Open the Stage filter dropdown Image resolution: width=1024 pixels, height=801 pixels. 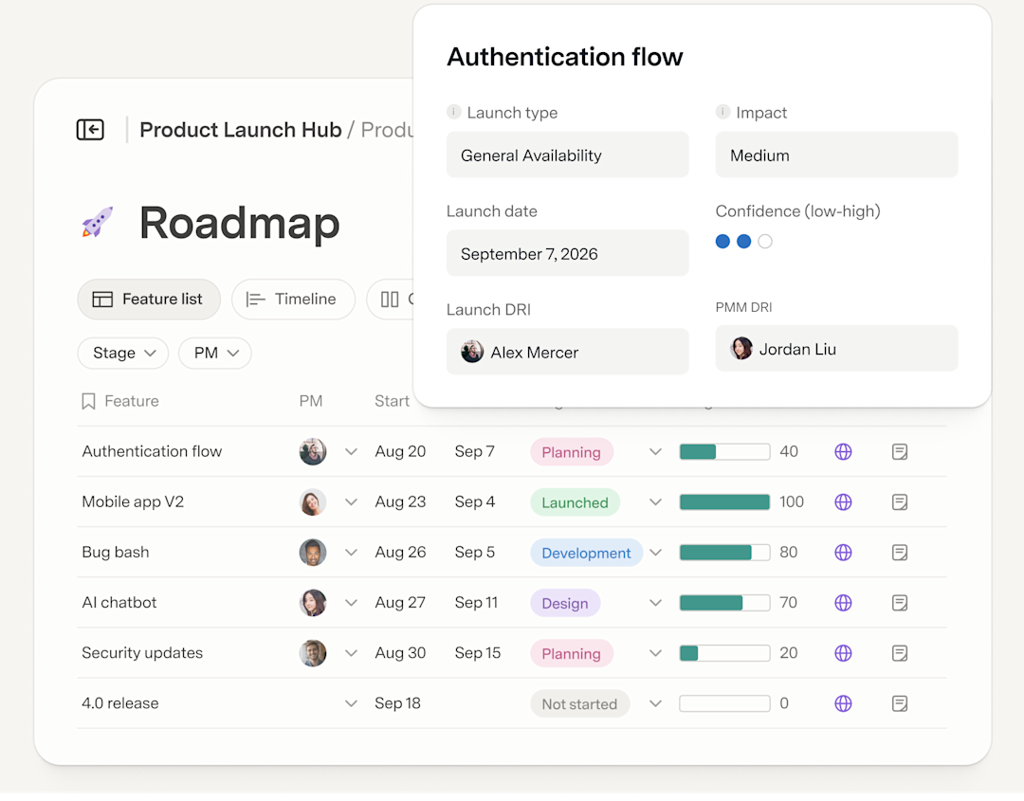122,353
